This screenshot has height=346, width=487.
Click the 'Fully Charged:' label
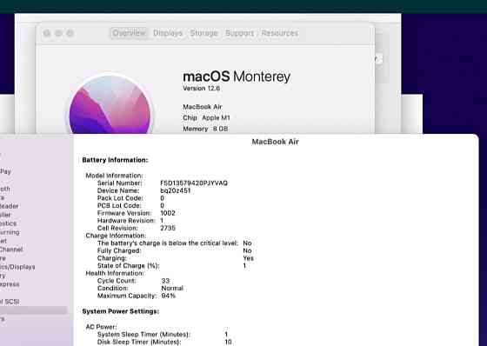[x=119, y=250]
